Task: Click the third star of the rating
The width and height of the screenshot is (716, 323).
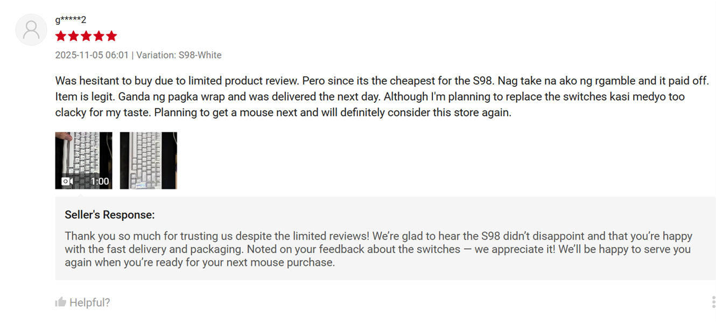Action: point(85,36)
